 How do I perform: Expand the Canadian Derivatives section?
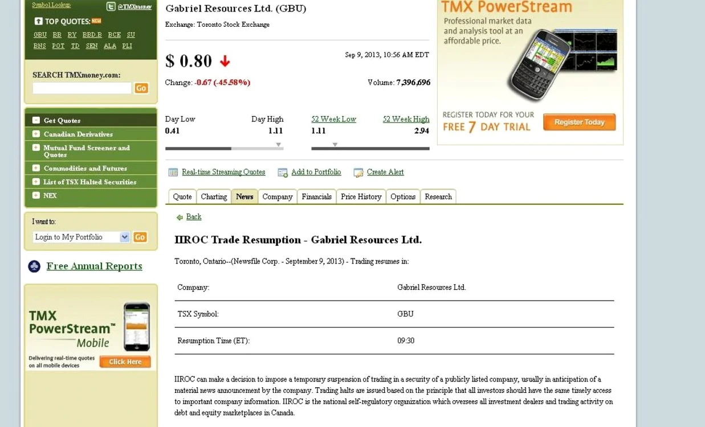[36, 134]
